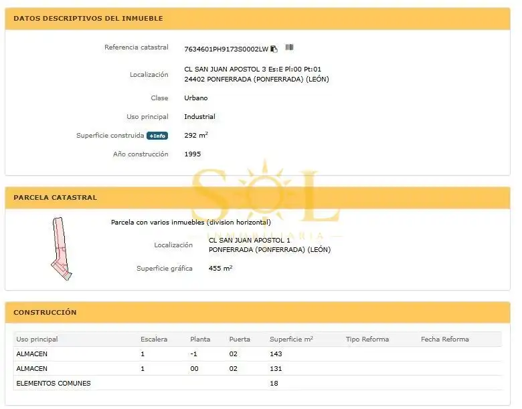522x409 pixels.
Task: Select the 'ELEMENTOS COMUNES' row label
Action: coord(54,383)
